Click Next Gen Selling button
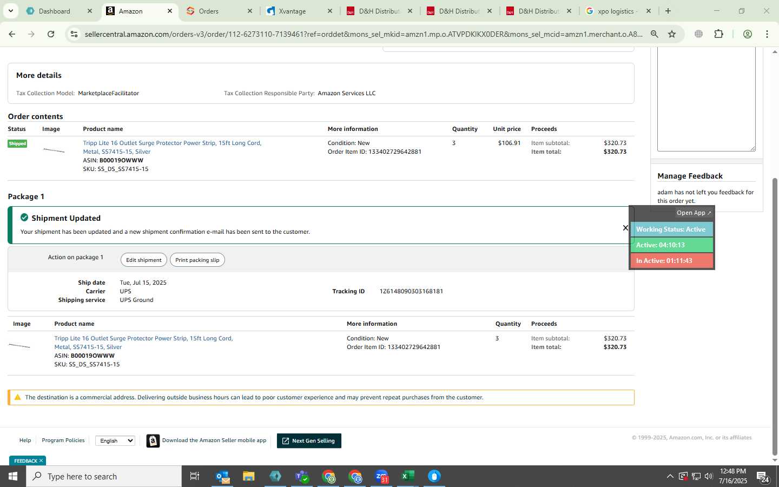The image size is (779, 487). [x=309, y=441]
